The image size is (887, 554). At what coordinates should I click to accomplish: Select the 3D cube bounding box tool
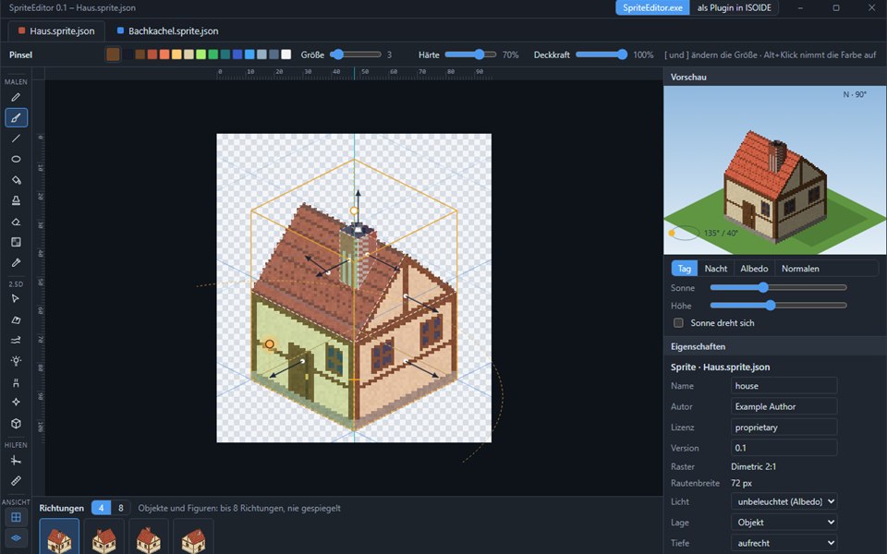16,423
